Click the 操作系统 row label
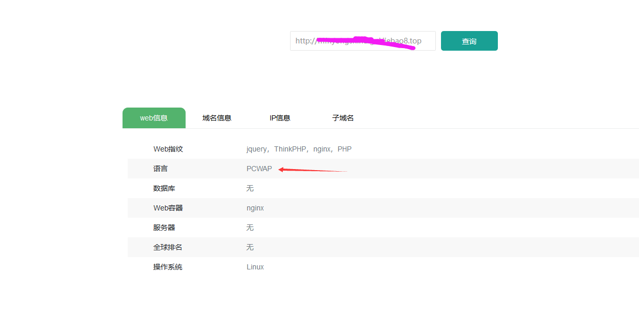639x317 pixels. pyautogui.click(x=168, y=267)
